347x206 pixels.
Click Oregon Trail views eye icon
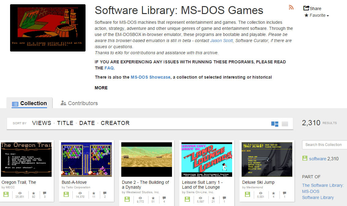pos(20,193)
